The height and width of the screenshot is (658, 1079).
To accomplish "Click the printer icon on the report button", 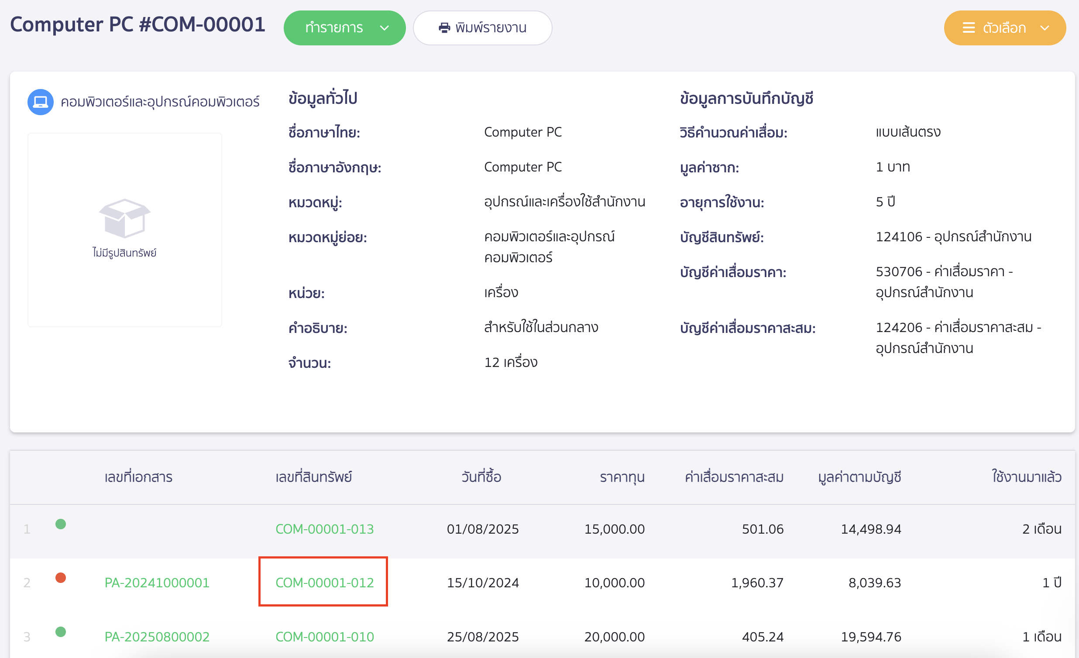I will click(x=444, y=27).
